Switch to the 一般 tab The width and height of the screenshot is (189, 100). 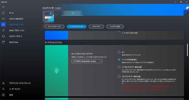(x=72, y=13)
